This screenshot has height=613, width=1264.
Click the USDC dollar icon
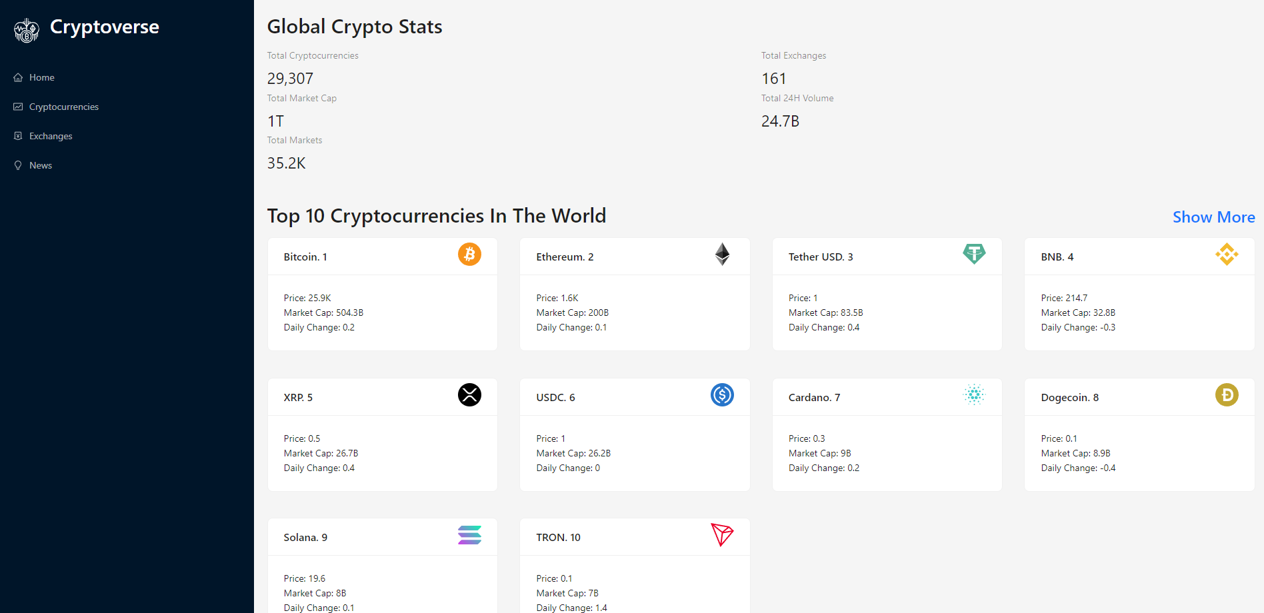click(x=722, y=395)
